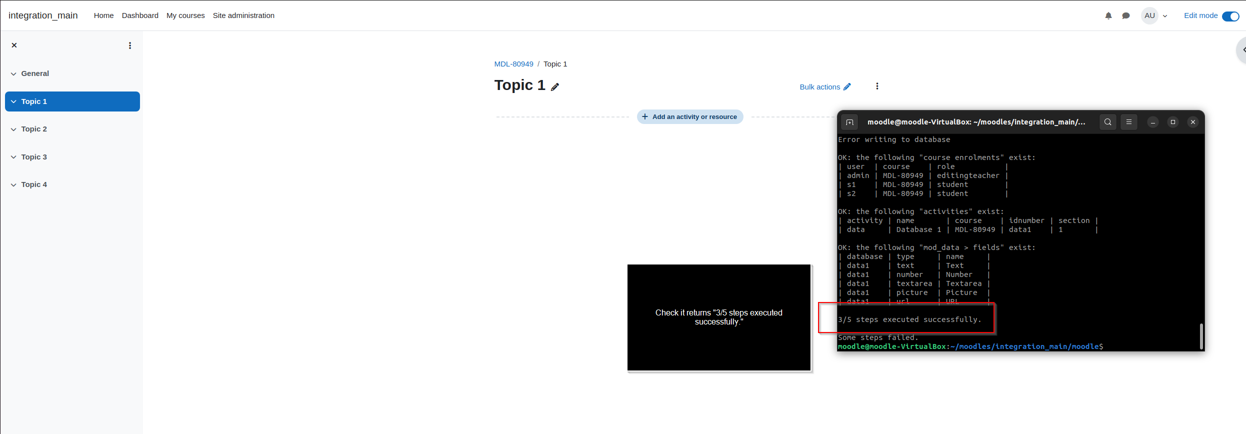Collapse the Topic 1 section chevron
The height and width of the screenshot is (434, 1246).
click(13, 101)
